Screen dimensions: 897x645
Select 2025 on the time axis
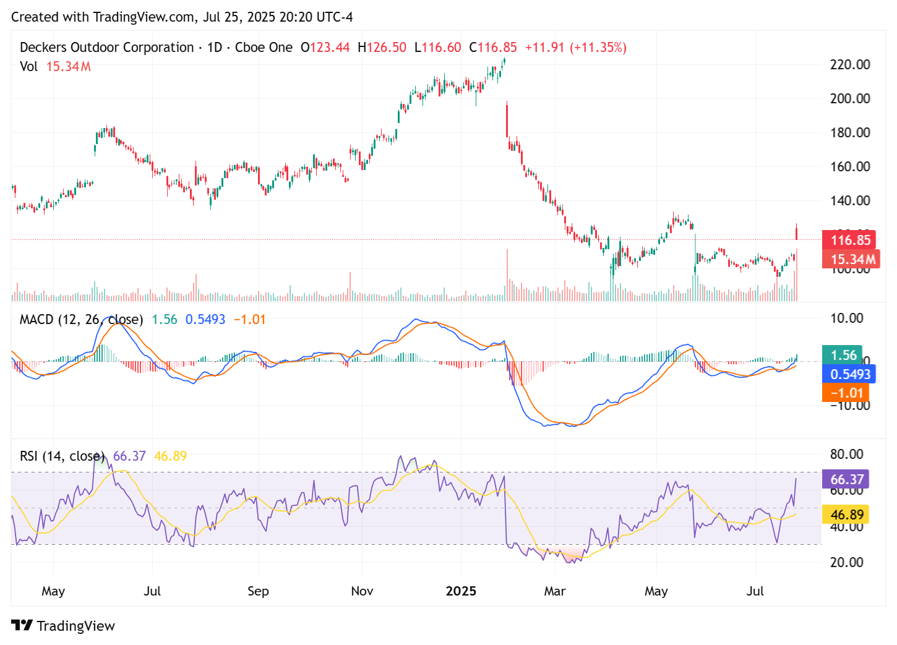461,591
